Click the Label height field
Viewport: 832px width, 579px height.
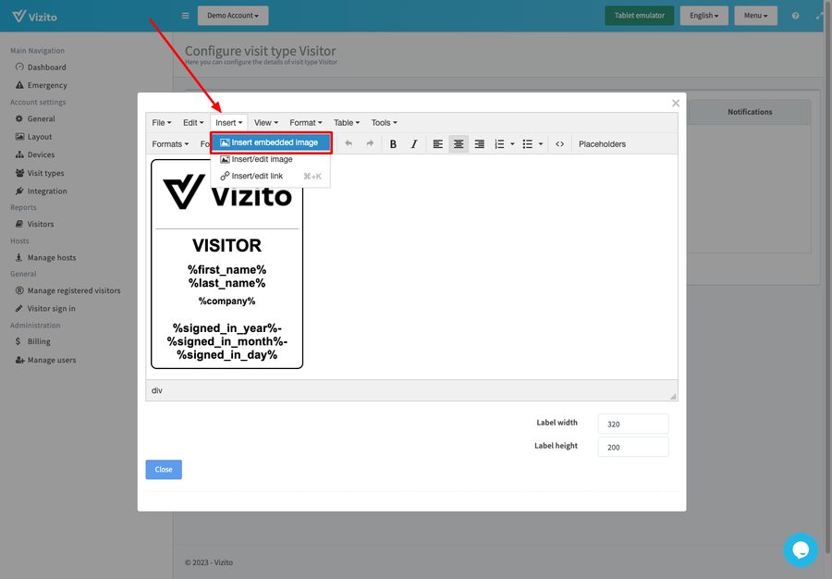point(633,447)
